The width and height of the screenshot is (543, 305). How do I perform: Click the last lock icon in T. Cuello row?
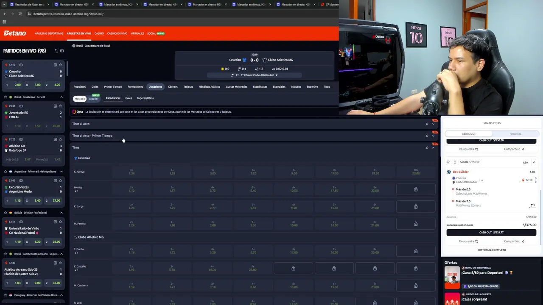click(x=416, y=251)
